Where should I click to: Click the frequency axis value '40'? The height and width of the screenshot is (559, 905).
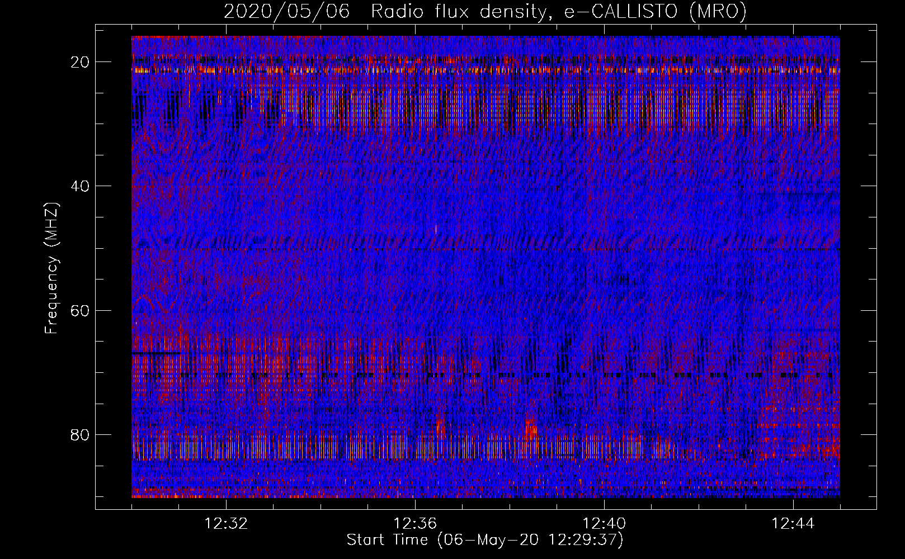coord(81,186)
